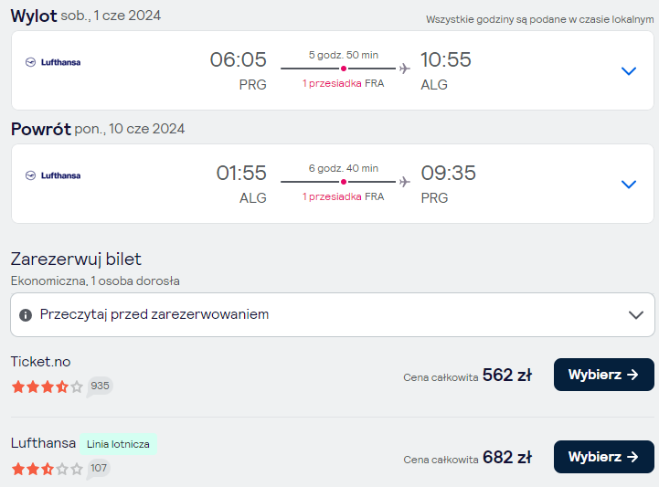Expand return flight details chevron
The height and width of the screenshot is (487, 659).
tap(629, 184)
